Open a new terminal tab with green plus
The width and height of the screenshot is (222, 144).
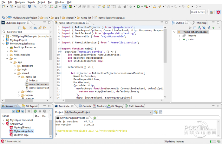tap(95, 118)
